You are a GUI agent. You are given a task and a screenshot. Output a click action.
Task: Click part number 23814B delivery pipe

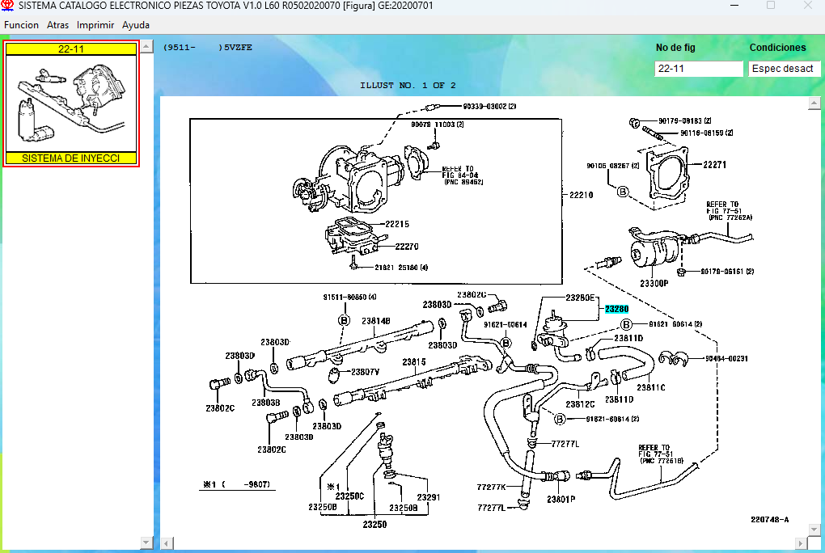click(x=376, y=321)
